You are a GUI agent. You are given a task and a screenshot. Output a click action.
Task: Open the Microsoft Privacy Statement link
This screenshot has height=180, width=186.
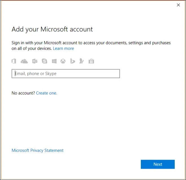(x=38, y=150)
